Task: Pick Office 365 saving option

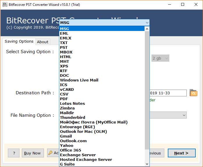Action: pos(102,150)
